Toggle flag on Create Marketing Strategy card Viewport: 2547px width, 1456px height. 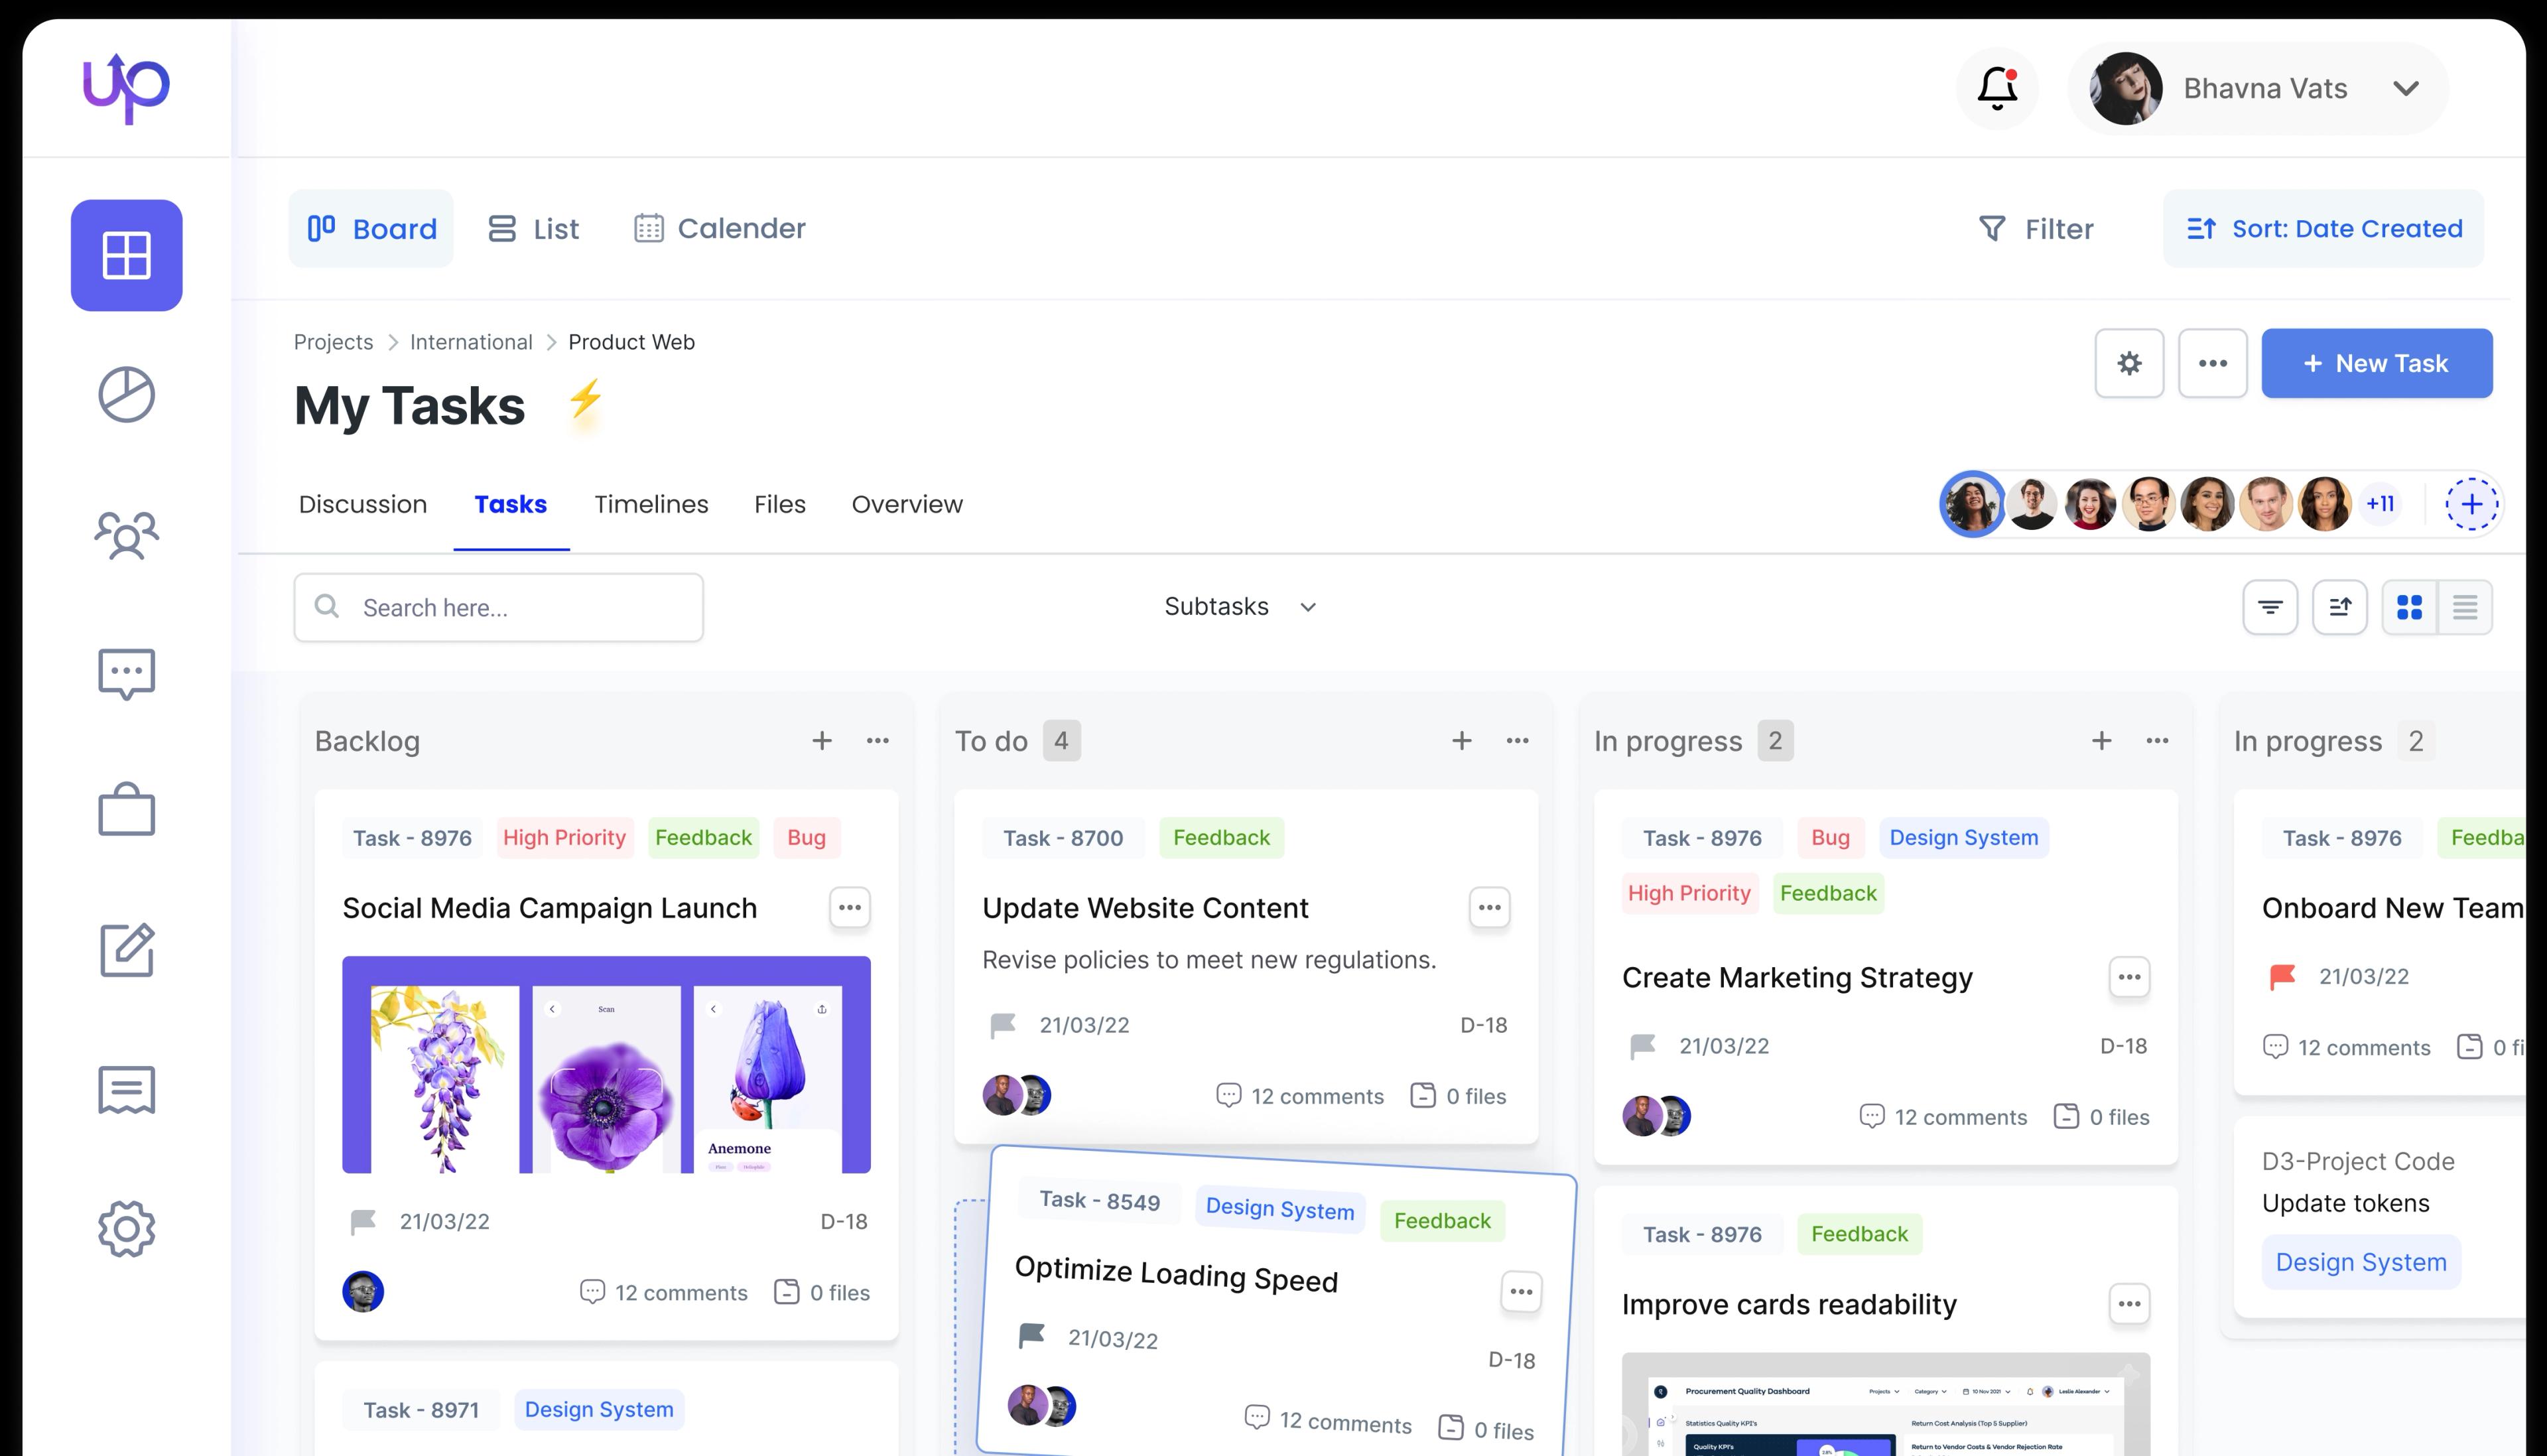coord(1642,1046)
